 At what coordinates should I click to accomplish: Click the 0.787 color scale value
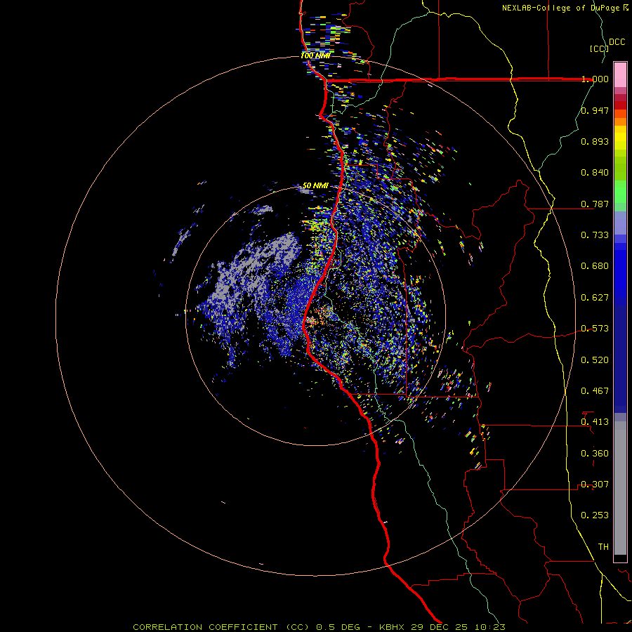coord(595,204)
